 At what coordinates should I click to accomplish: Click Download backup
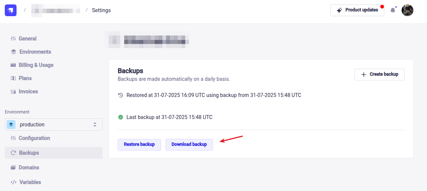(x=189, y=144)
